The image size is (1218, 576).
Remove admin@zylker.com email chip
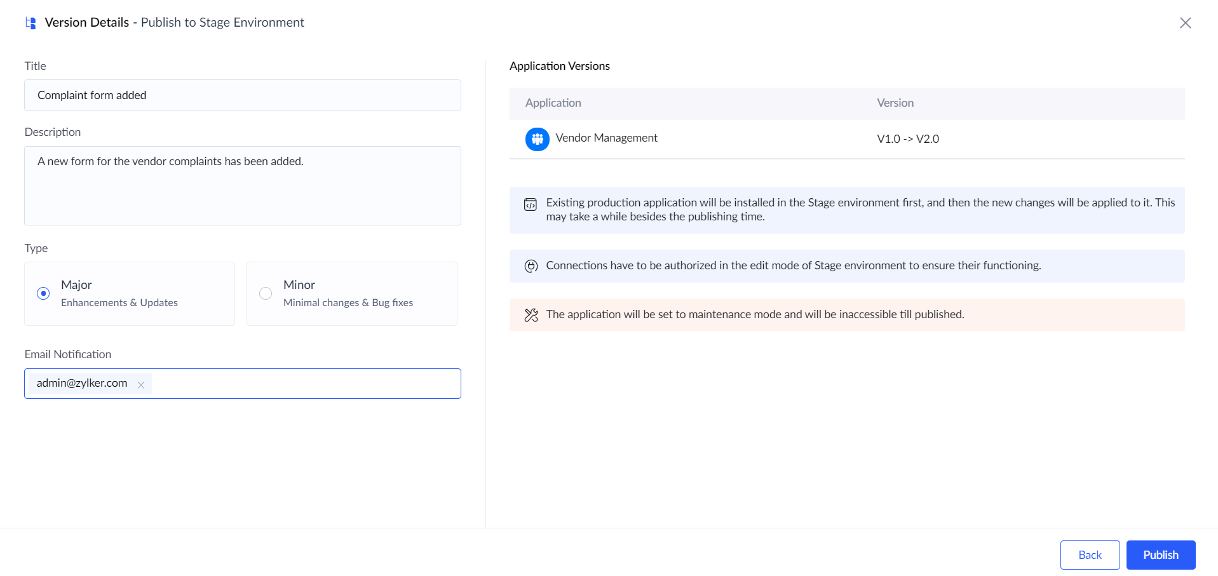[141, 385]
